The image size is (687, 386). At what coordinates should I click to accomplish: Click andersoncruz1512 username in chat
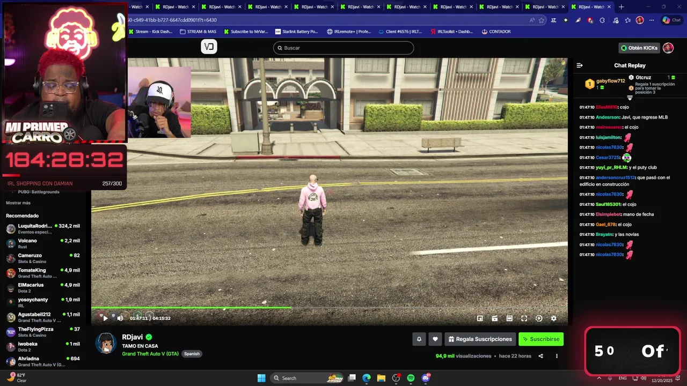click(615, 177)
